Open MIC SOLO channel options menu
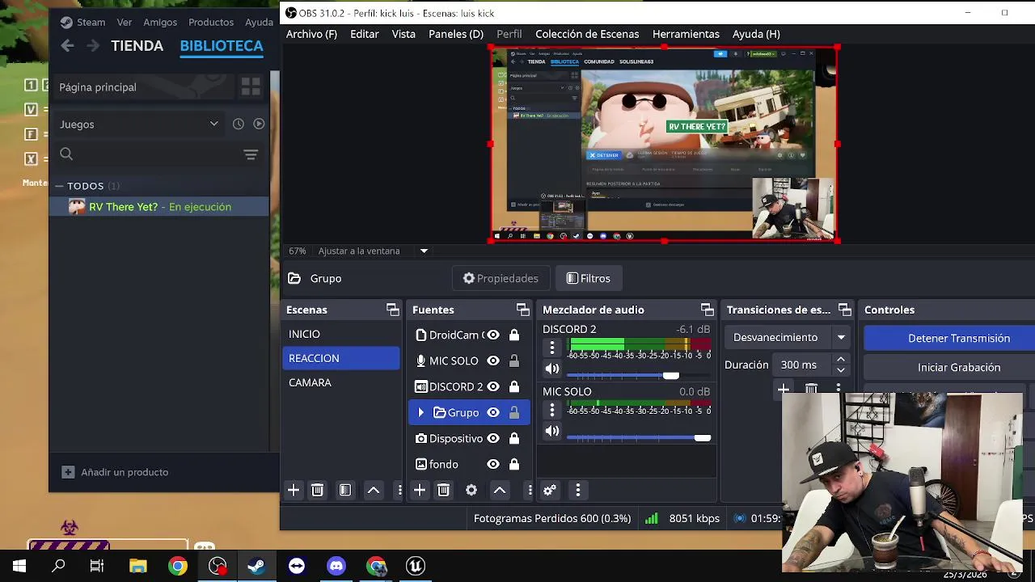Viewport: 1035px width, 582px height. pyautogui.click(x=552, y=409)
